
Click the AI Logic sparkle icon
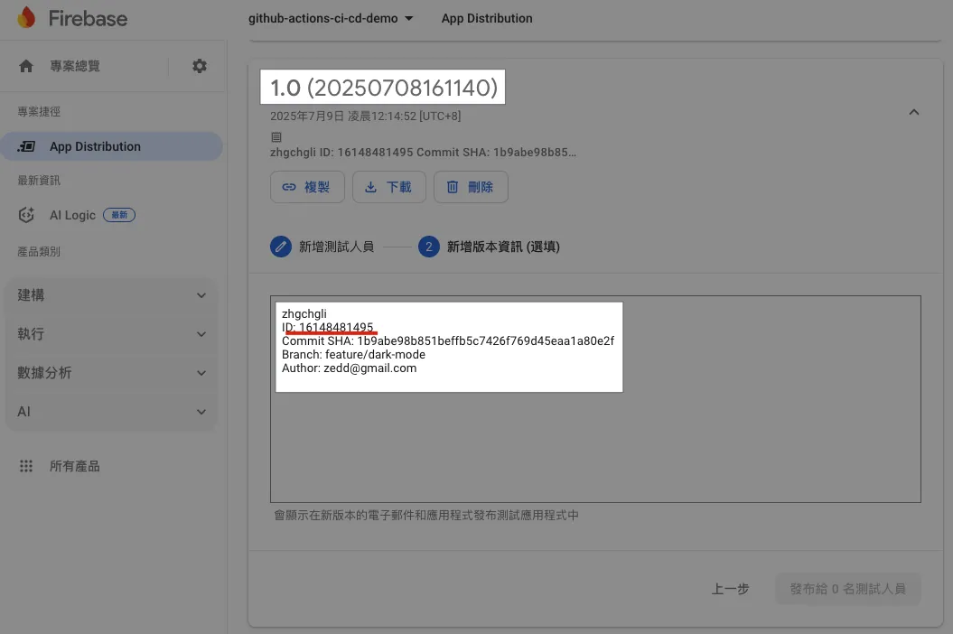27,215
